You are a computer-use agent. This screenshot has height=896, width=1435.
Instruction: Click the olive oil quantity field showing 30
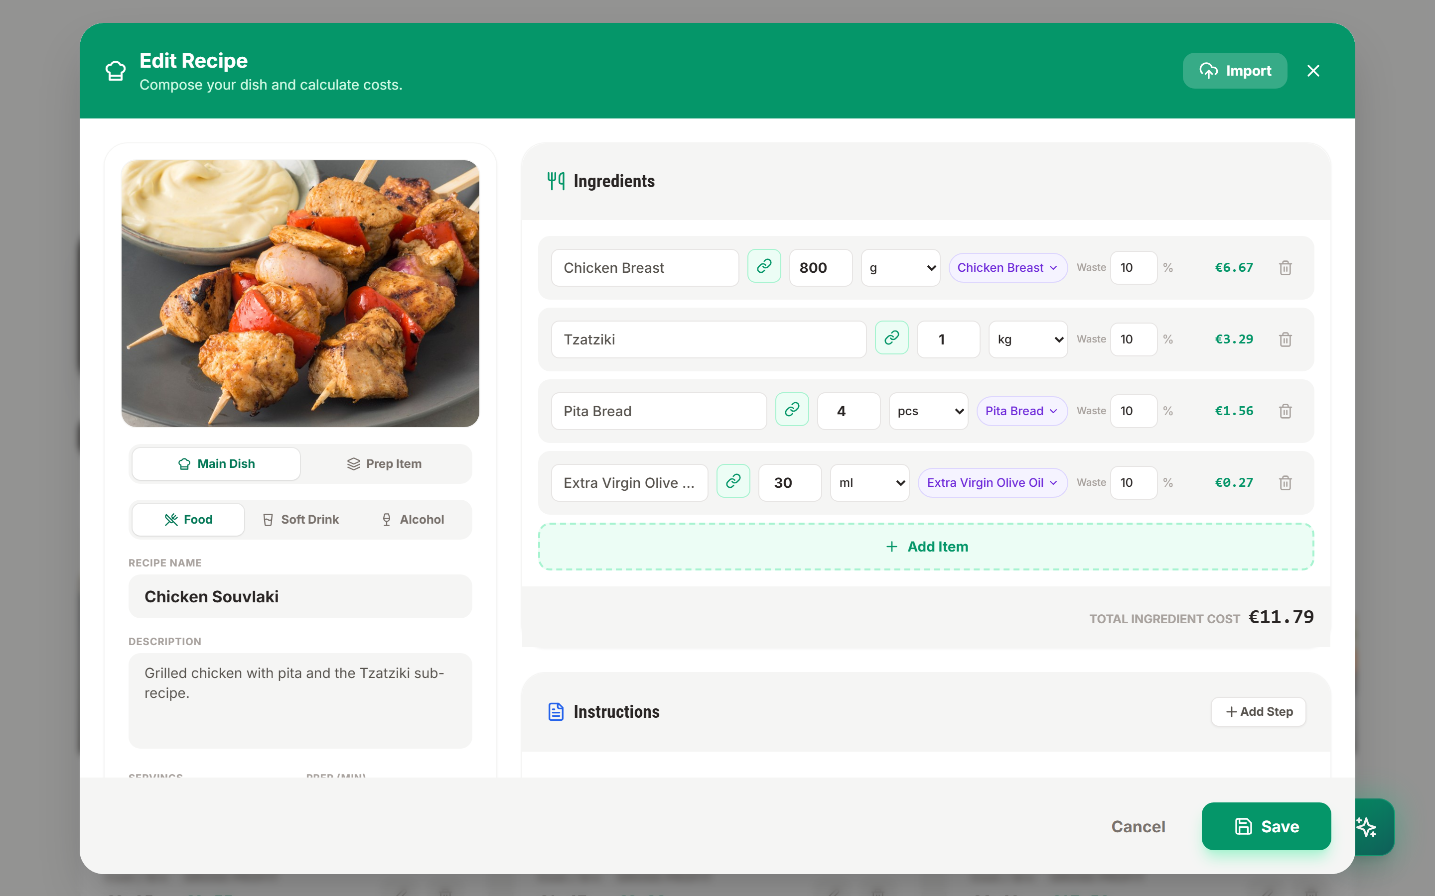click(790, 483)
